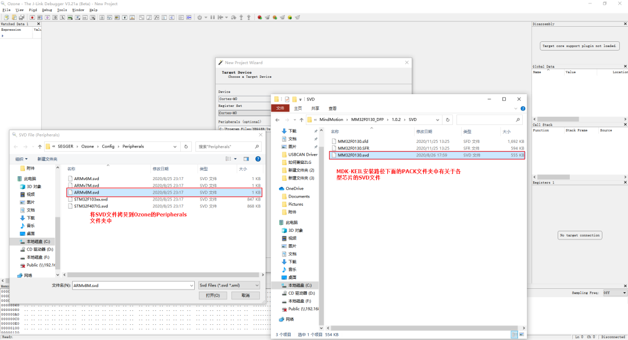This screenshot has width=628, height=340.
Task: Open the dropdown arrow next to power icon
Action: point(206,17)
